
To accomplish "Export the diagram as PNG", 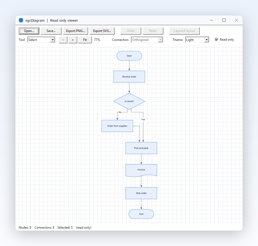I will pos(76,31).
